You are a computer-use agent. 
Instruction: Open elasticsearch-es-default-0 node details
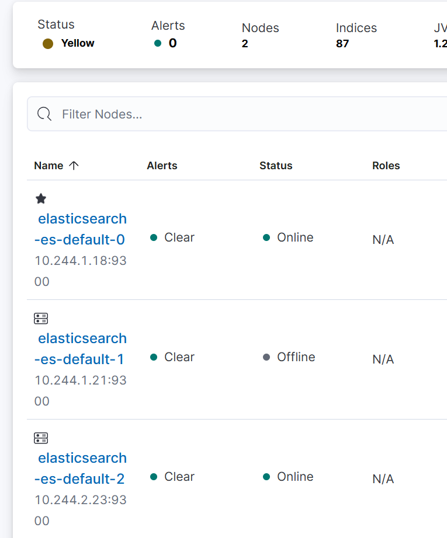coord(81,229)
